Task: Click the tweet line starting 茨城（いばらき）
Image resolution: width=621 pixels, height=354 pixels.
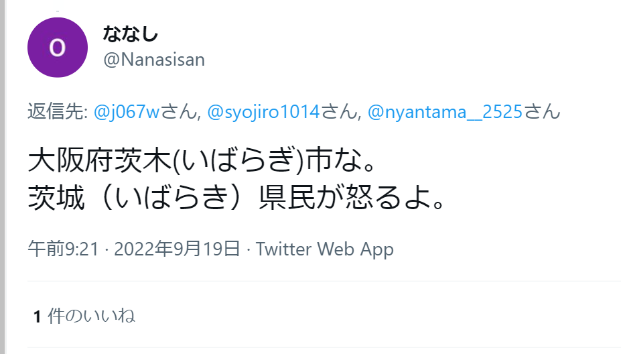Action: point(236,197)
